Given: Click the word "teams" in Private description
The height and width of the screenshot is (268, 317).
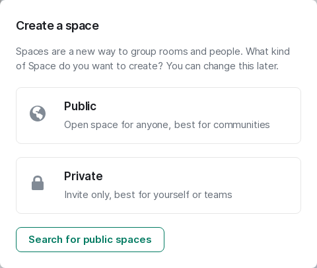Looking at the screenshot, I should (218, 195).
